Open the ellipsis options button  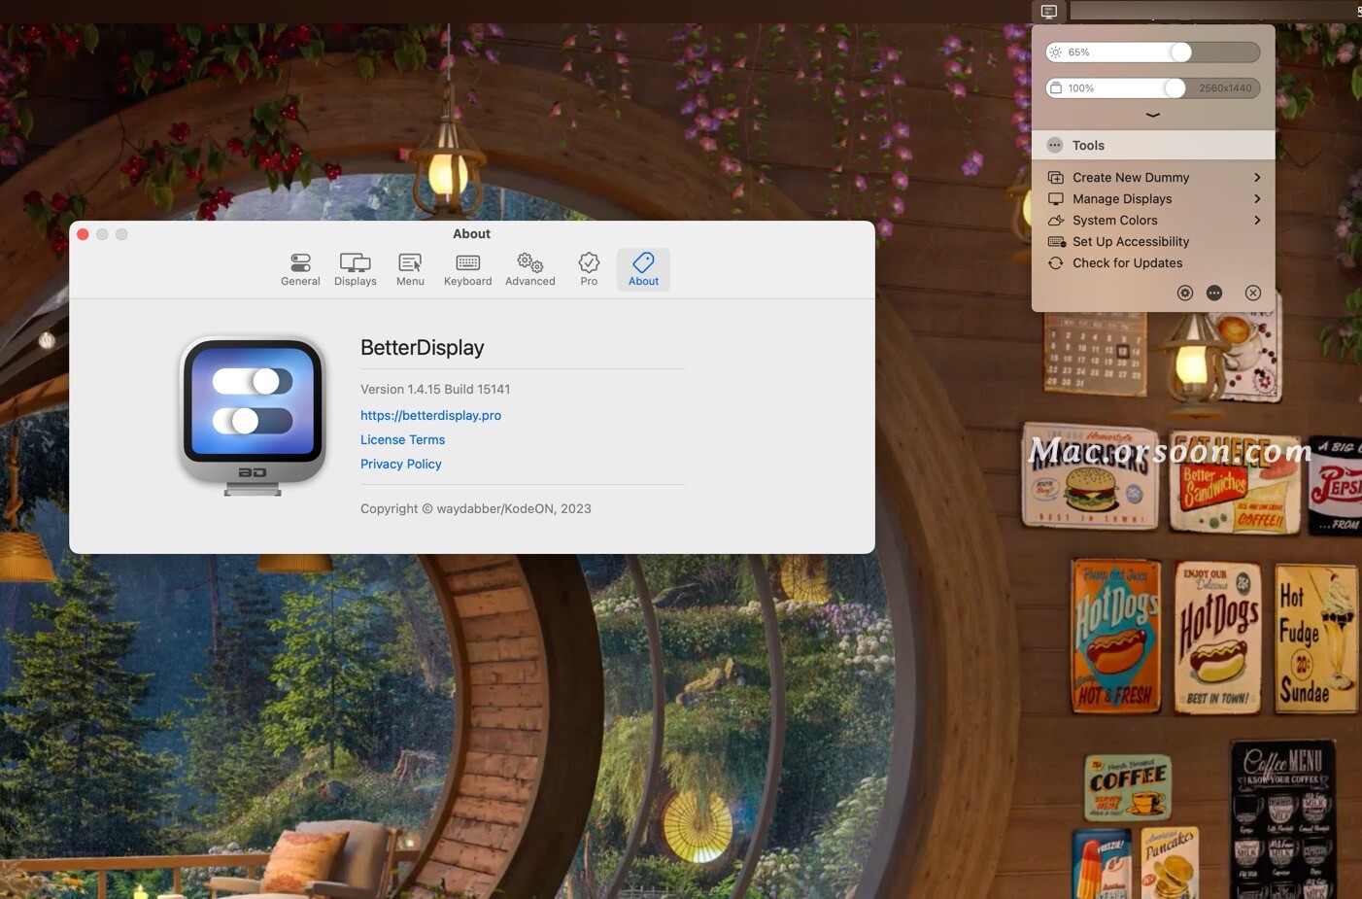tap(1214, 293)
